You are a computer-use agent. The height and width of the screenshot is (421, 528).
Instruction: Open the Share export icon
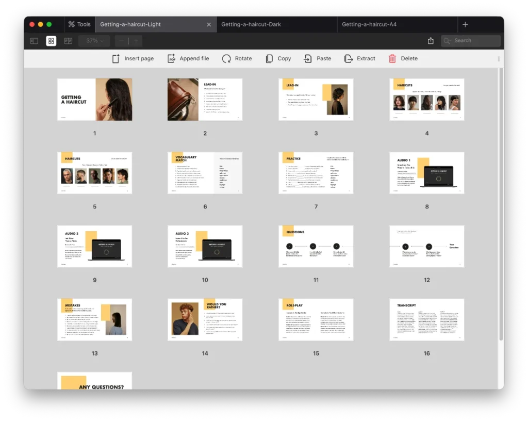coord(431,41)
